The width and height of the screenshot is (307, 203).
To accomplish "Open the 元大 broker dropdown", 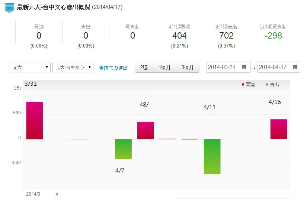I will tap(30, 67).
